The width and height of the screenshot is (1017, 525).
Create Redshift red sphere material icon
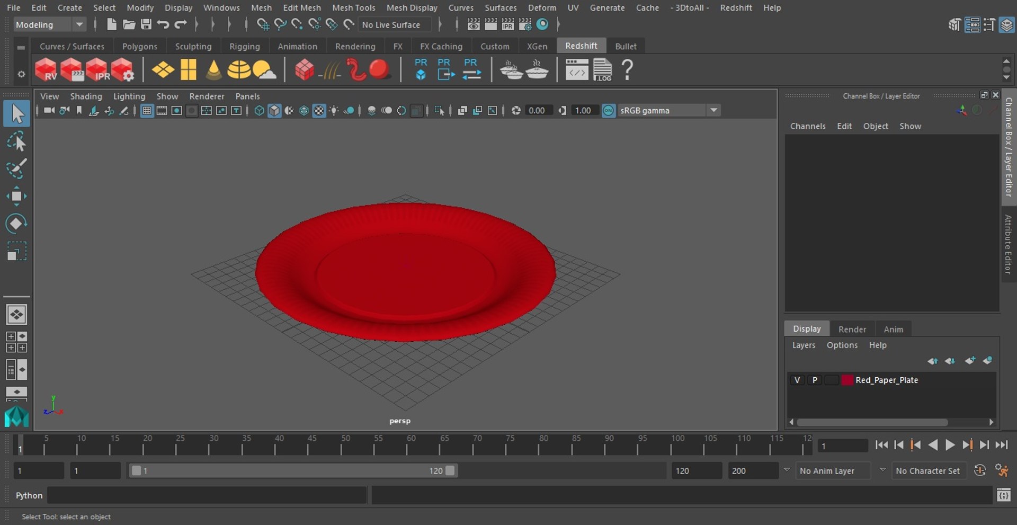coord(380,70)
